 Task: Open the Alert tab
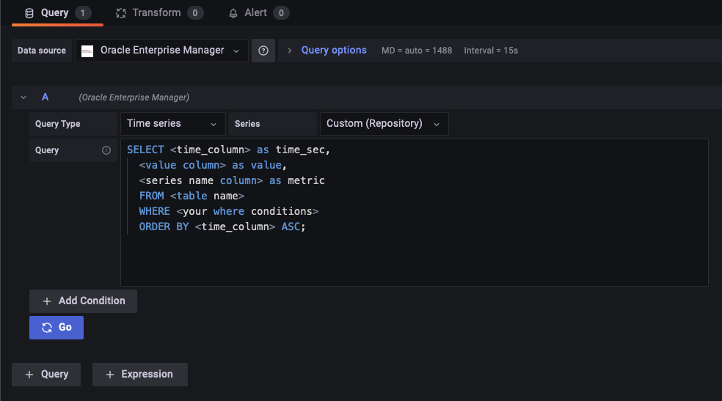[259, 13]
